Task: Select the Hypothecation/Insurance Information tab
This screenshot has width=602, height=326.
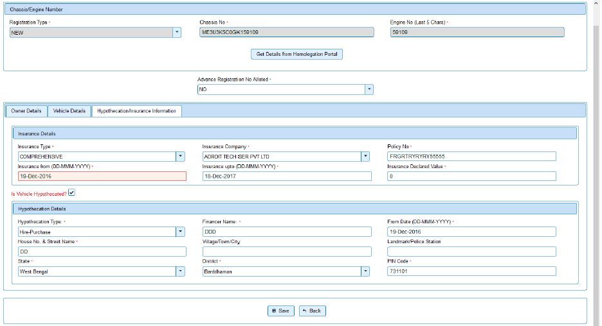Action: click(x=137, y=111)
